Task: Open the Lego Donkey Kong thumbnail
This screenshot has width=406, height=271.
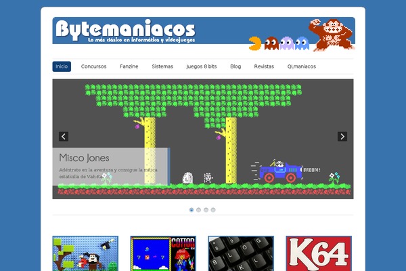Action: 85,253
